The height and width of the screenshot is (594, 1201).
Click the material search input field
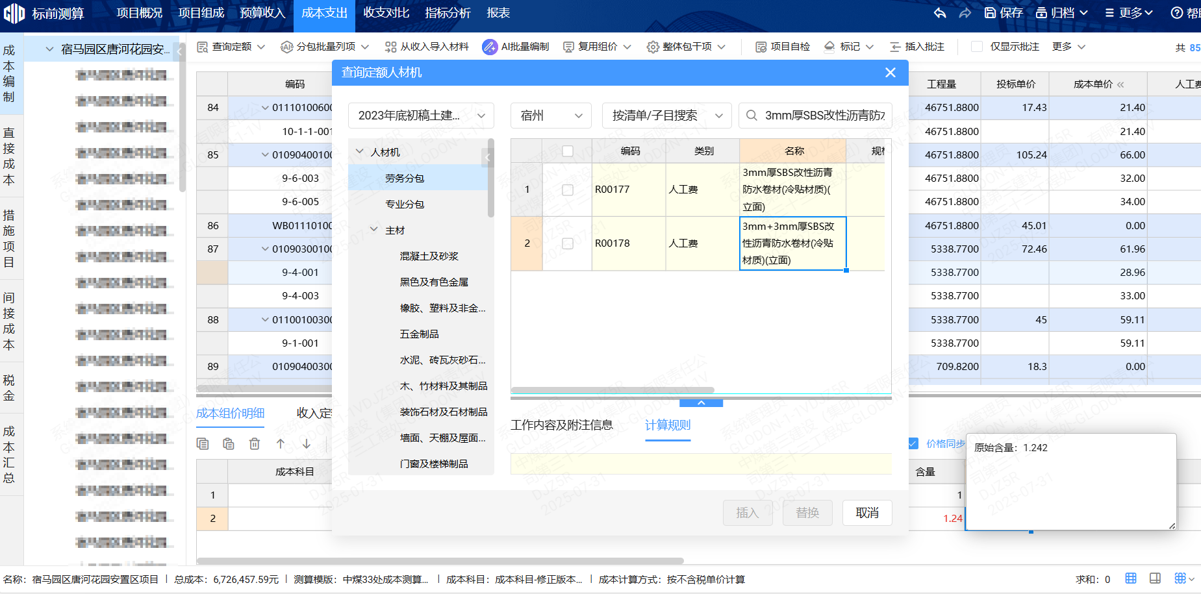[824, 116]
